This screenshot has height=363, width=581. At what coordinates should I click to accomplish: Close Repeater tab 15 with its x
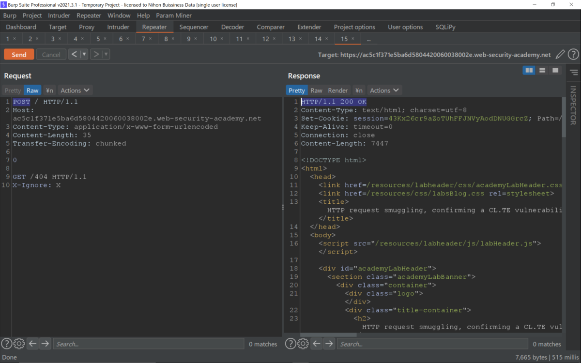[x=352, y=39]
